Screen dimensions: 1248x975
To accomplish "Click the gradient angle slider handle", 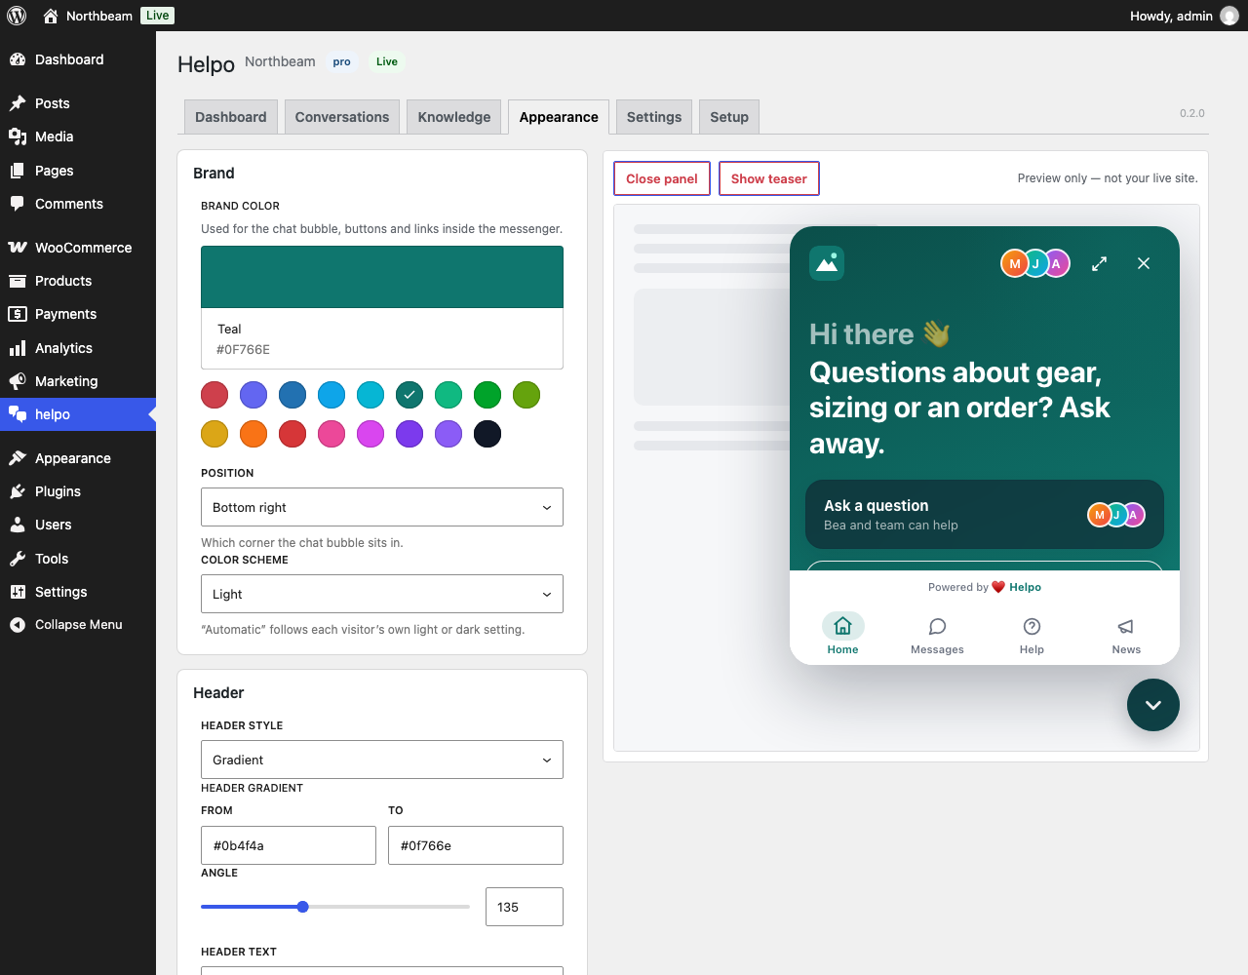I will tap(303, 907).
